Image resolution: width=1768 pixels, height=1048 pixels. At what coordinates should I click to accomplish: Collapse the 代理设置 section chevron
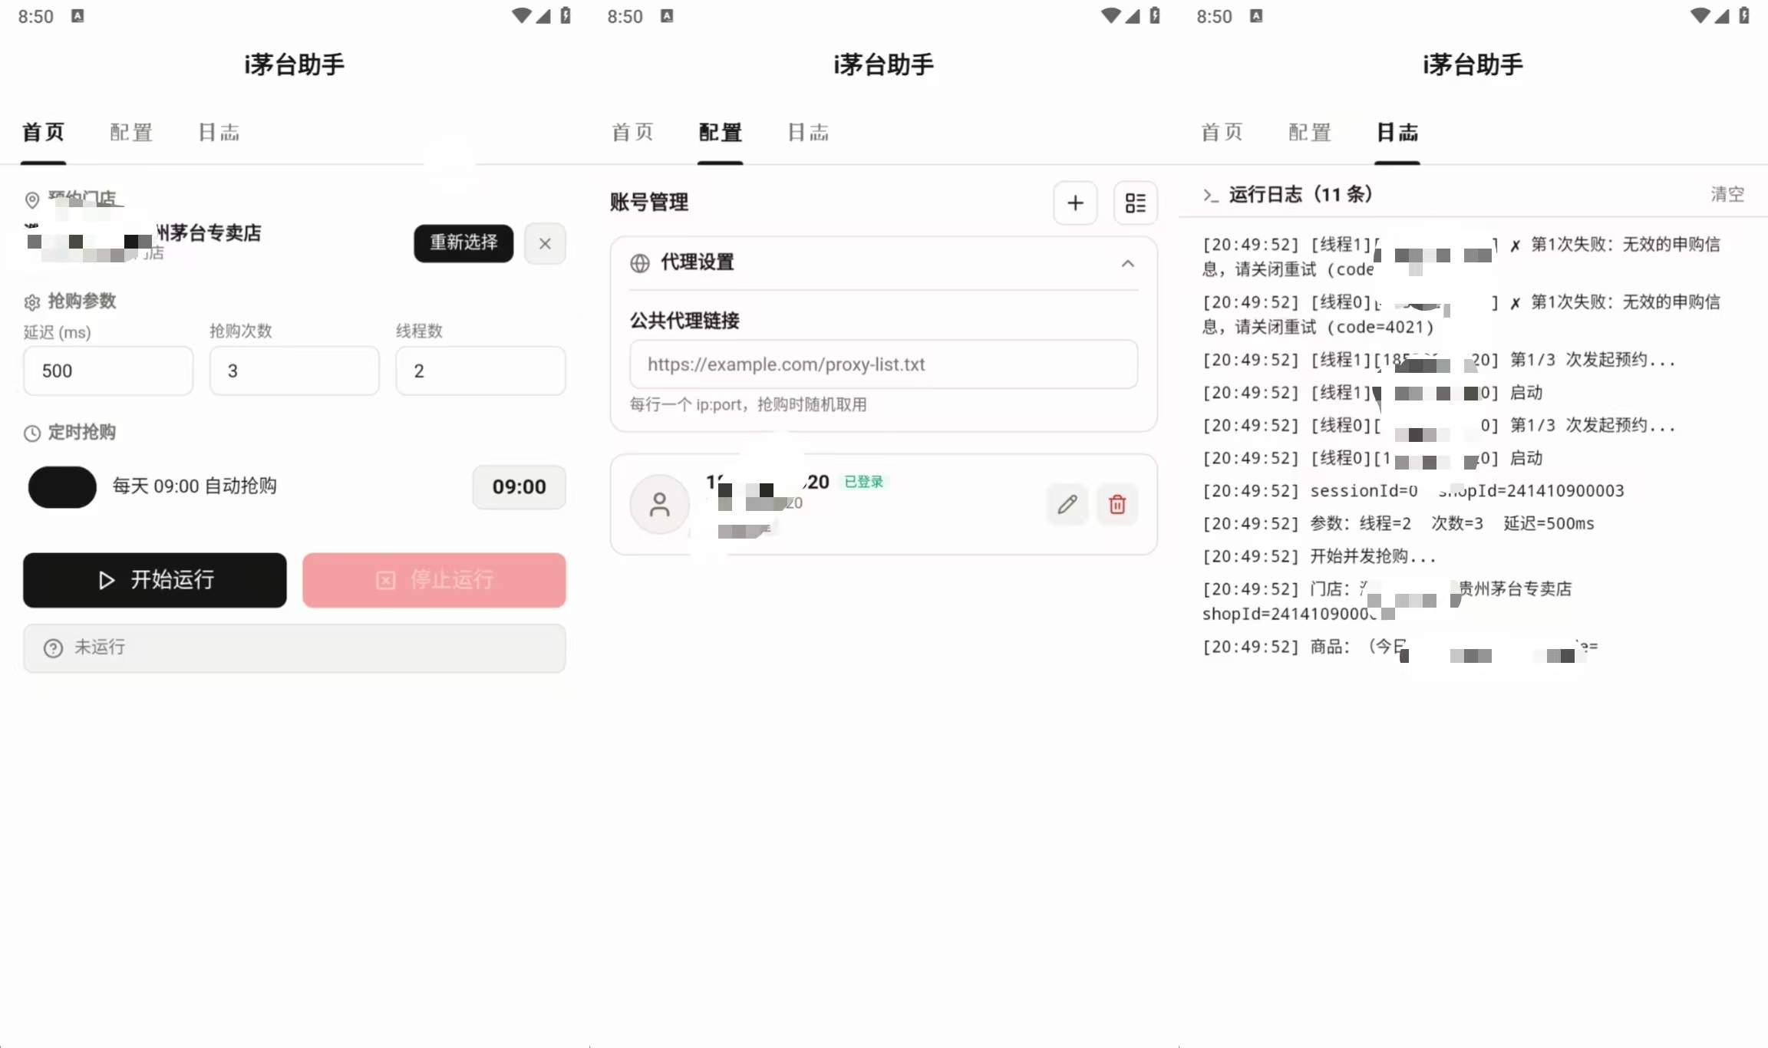[1127, 263]
